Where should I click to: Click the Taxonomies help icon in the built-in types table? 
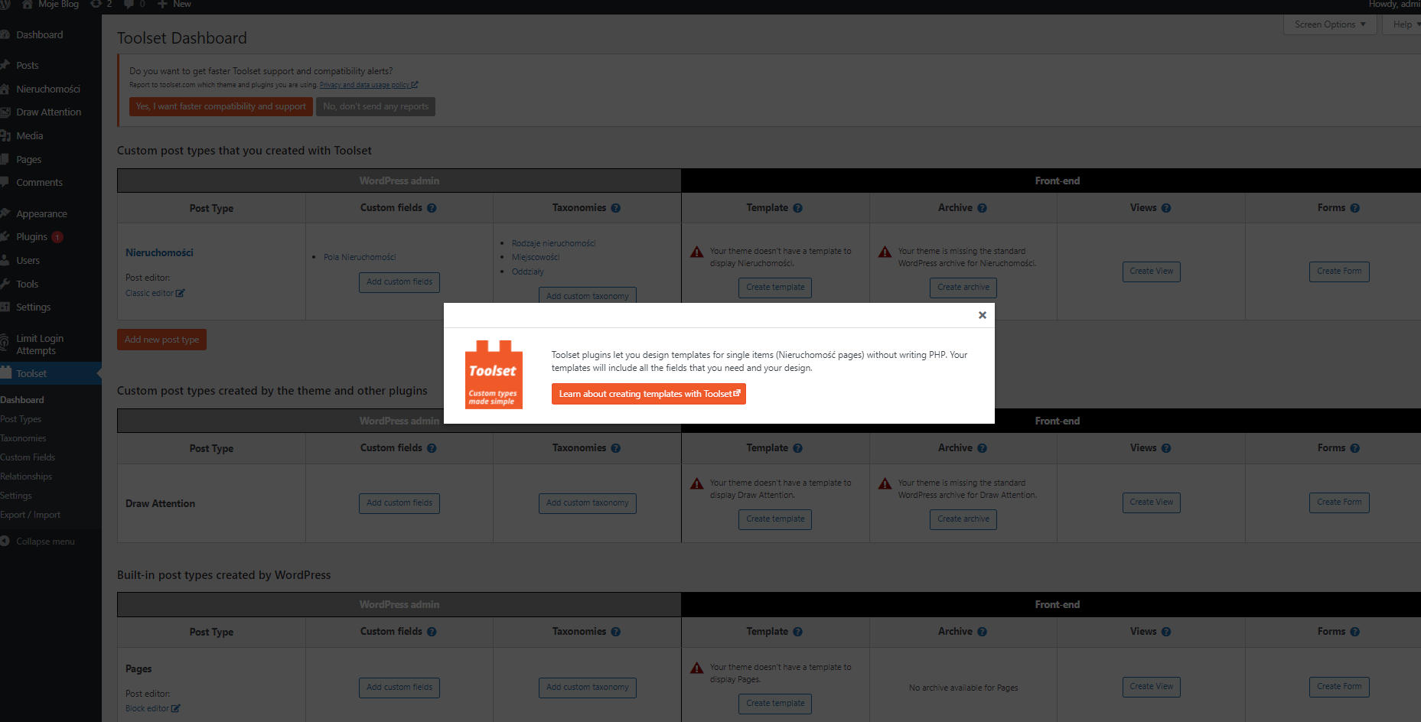tap(616, 632)
